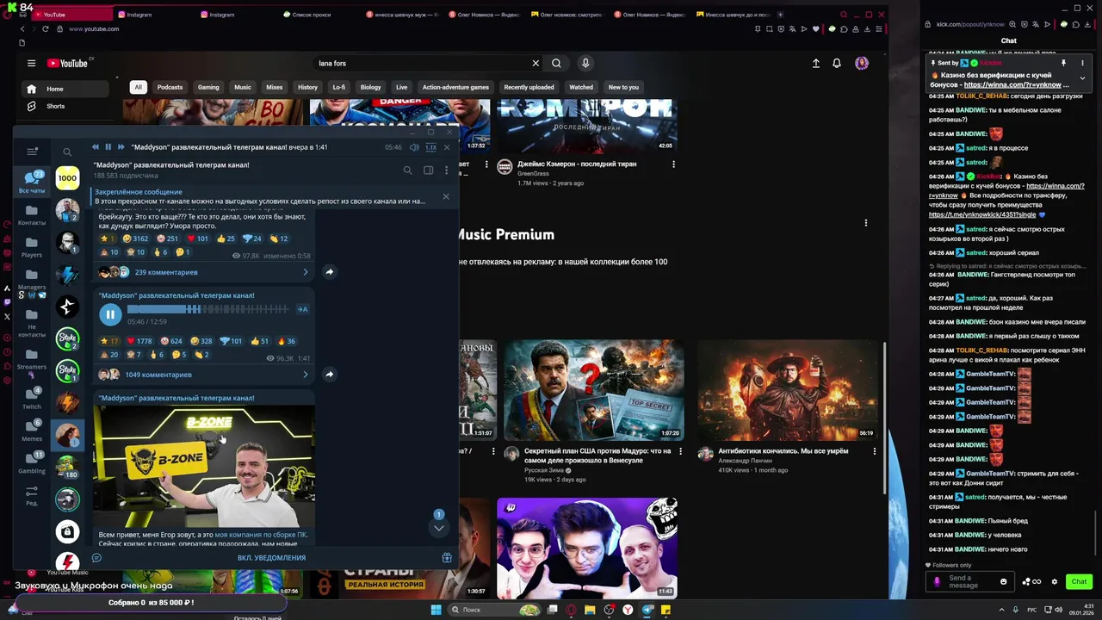Open Telegram hamburger main menu
1102x620 pixels.
32,152
